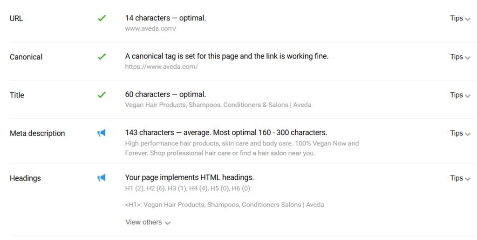Click the blue megaphone icon for Headings
The image size is (477, 240).
point(101,178)
